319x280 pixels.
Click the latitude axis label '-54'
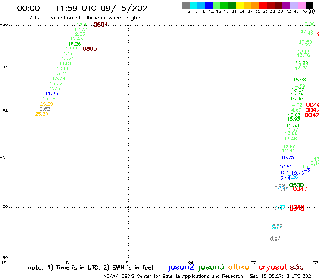pos(4,111)
